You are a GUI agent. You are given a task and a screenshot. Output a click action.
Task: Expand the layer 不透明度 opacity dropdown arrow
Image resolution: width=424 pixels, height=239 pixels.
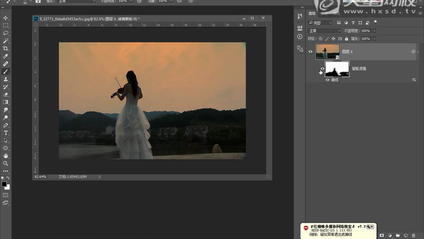pos(374,31)
